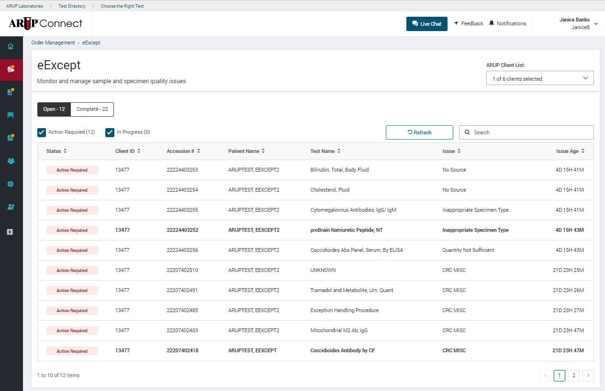Sort by Test Name column arrows

coord(339,151)
